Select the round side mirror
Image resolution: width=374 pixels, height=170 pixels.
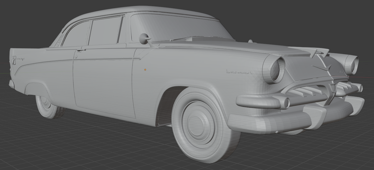tap(144, 39)
